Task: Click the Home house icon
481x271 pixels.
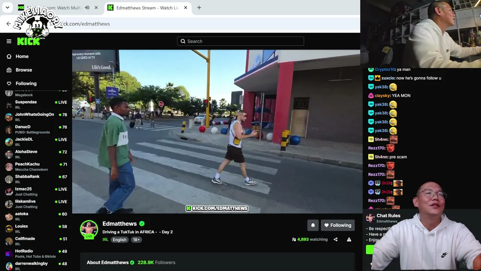Action: pos(9,56)
